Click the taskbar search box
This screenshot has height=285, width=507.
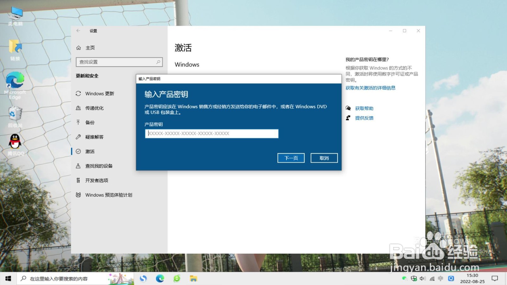[x=75, y=279]
